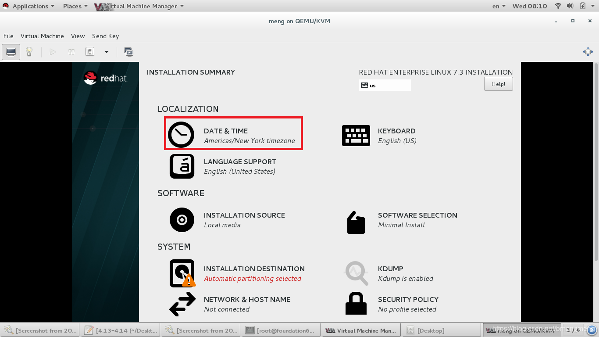The width and height of the screenshot is (599, 337).
Task: Open Language Support icon
Action: click(x=182, y=166)
